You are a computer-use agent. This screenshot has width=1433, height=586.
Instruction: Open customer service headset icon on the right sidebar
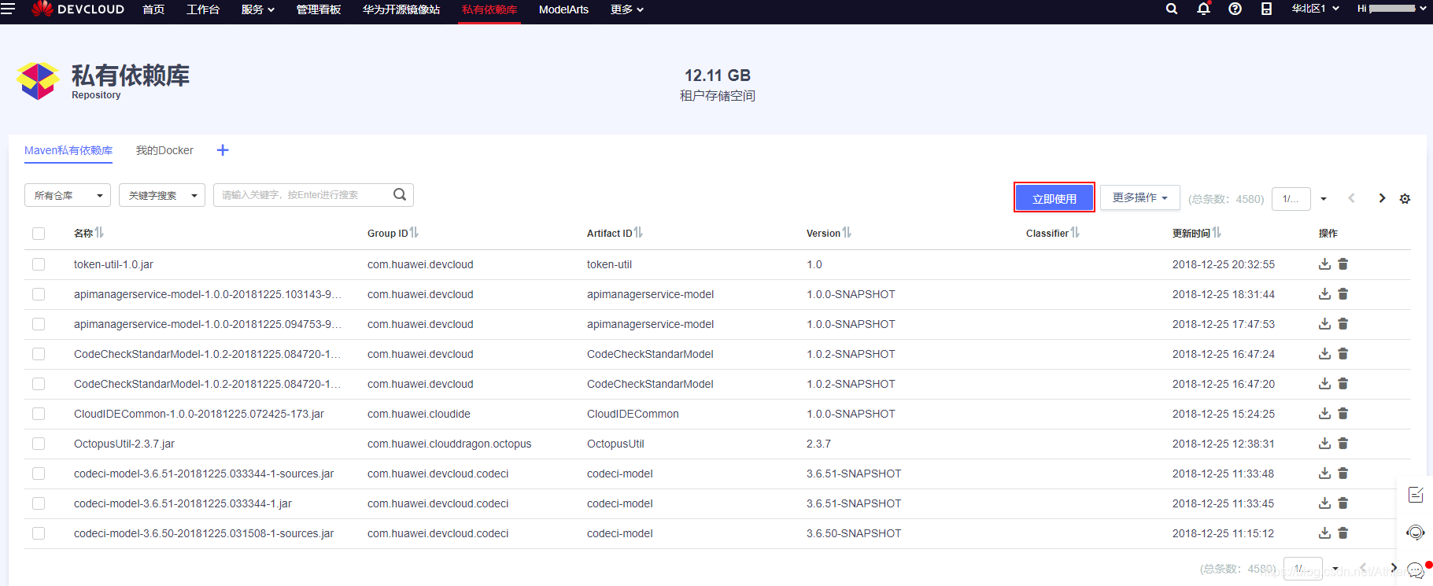tap(1416, 533)
